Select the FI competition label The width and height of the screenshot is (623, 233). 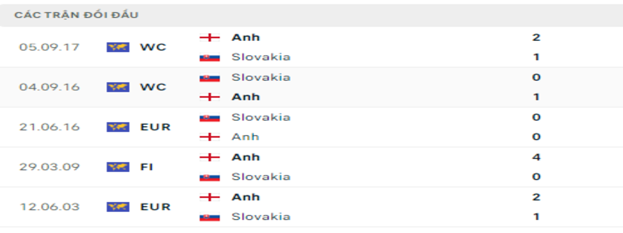146,167
